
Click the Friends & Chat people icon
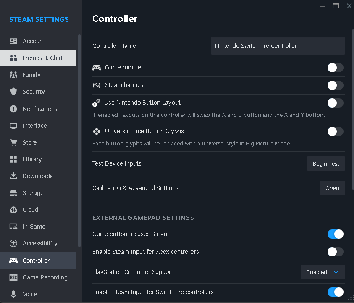click(x=13, y=58)
